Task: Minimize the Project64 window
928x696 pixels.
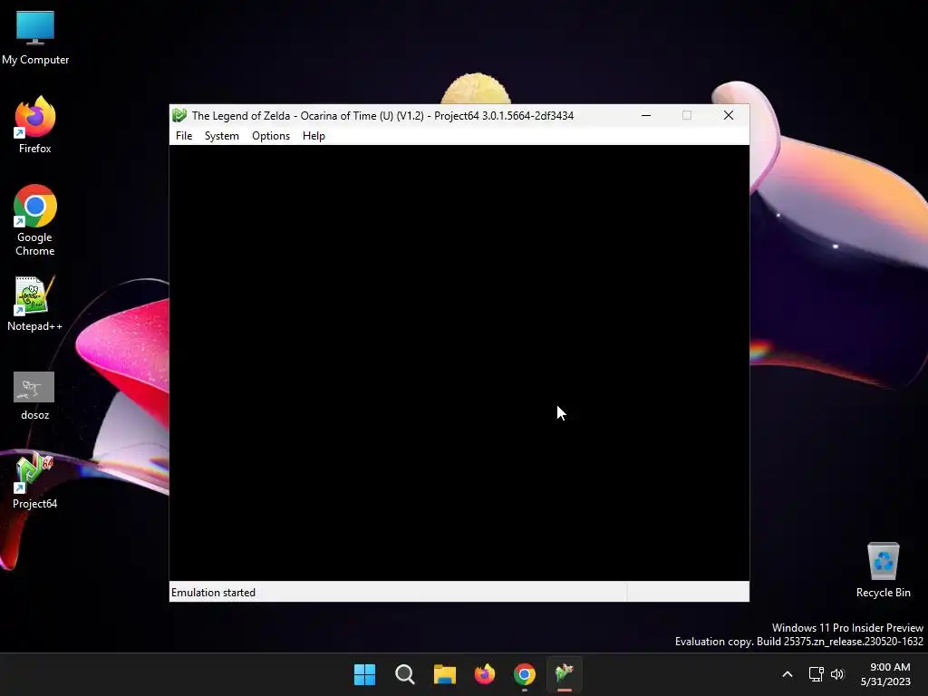Action: tap(646, 115)
